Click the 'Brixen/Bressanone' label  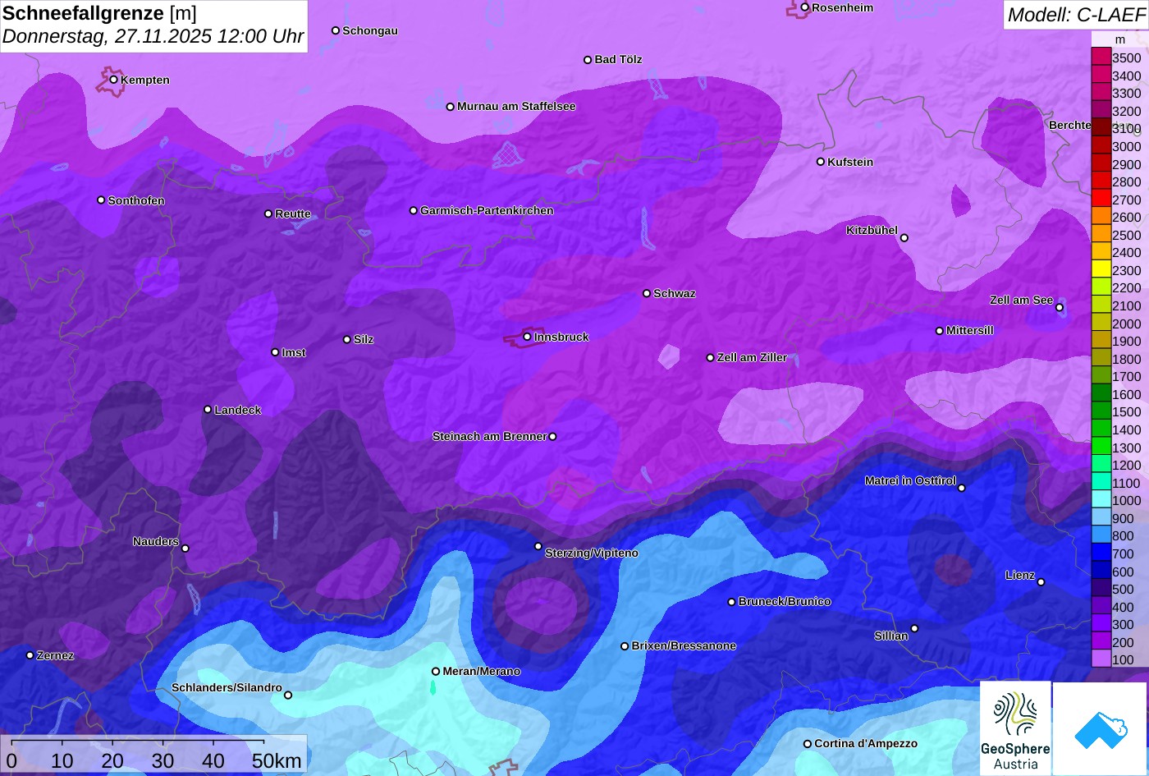click(684, 645)
